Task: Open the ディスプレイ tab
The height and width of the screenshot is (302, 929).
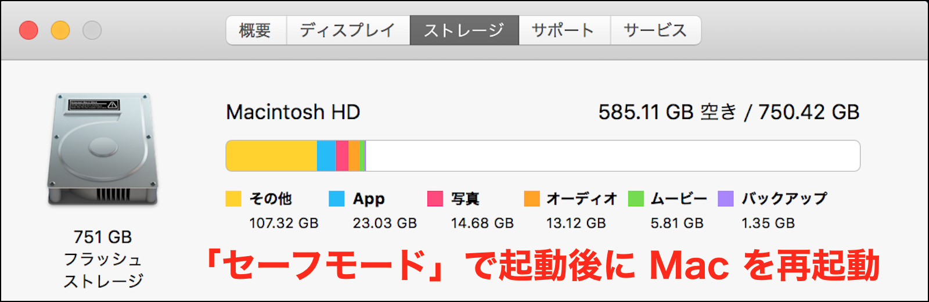Action: (x=348, y=30)
